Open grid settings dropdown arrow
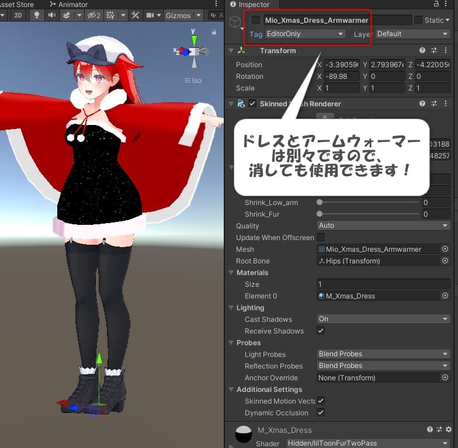 pos(123,15)
